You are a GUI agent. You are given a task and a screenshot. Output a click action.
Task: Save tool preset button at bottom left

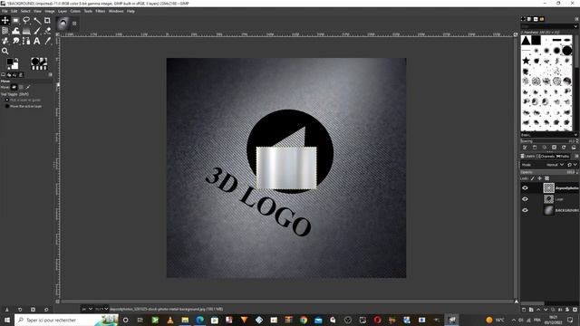[6, 310]
